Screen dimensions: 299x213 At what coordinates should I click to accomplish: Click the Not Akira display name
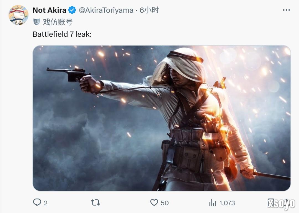49,10
